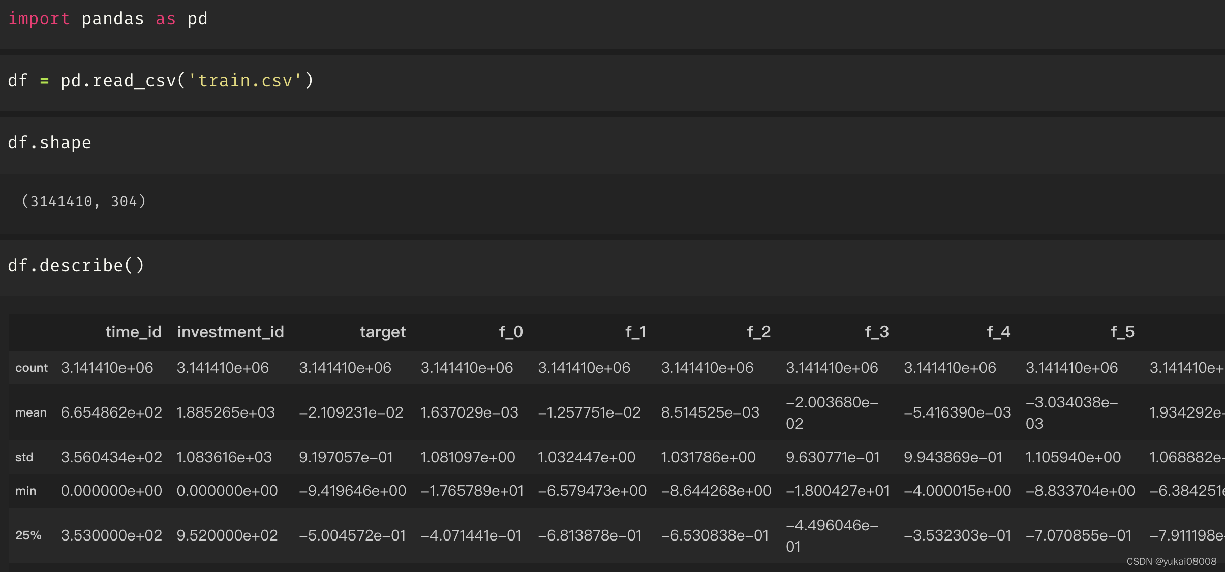1225x572 pixels.
Task: Click min f_3 value -1.800427e+01
Action: (x=838, y=491)
